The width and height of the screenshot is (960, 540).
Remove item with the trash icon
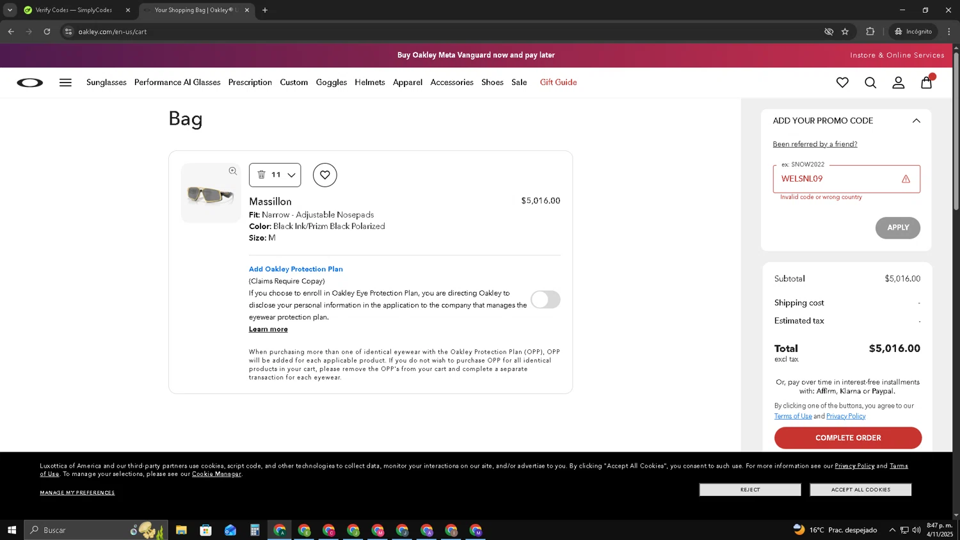(x=261, y=175)
